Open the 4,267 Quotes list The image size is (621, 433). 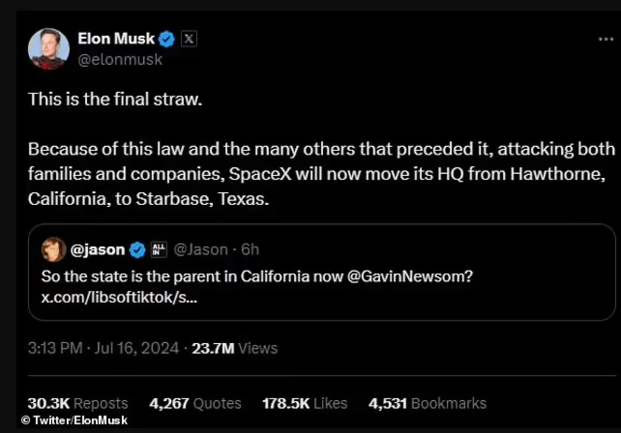tap(195, 403)
